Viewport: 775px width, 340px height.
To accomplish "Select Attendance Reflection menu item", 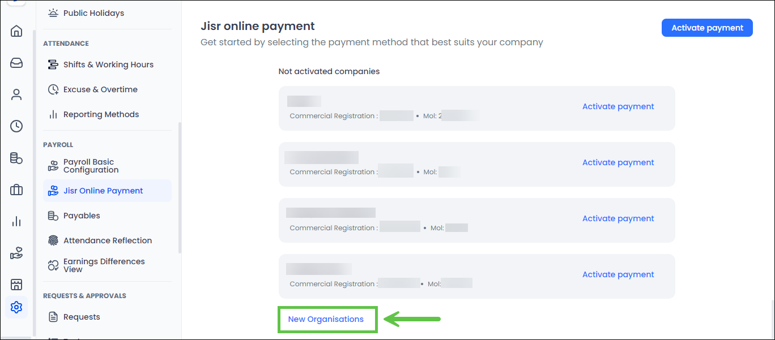I will (107, 240).
